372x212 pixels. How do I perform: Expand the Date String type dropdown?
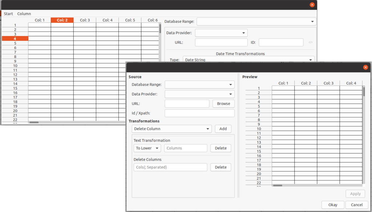tap(248, 60)
